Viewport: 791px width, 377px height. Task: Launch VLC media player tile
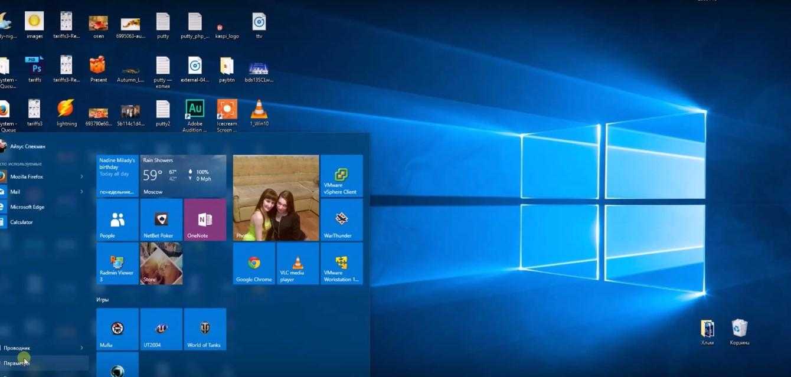coord(298,264)
